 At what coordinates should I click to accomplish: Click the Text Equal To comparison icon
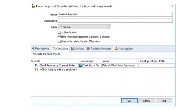[x=81, y=65]
